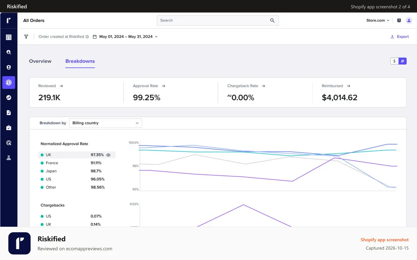Click the Approval Rate metric label

146,86
